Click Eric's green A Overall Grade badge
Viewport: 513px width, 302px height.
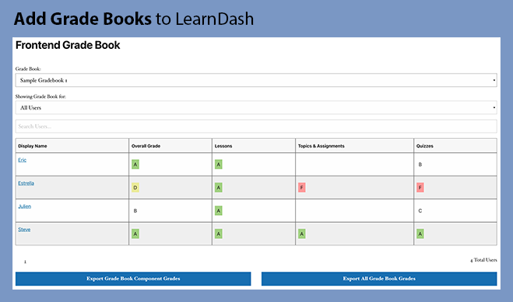[x=135, y=165]
